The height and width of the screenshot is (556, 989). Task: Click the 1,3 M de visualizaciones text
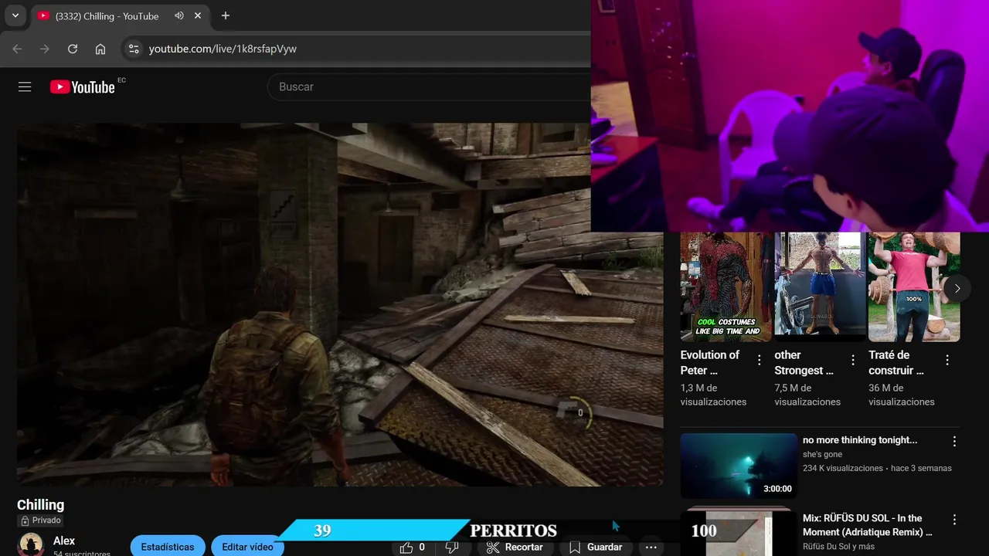(x=713, y=395)
